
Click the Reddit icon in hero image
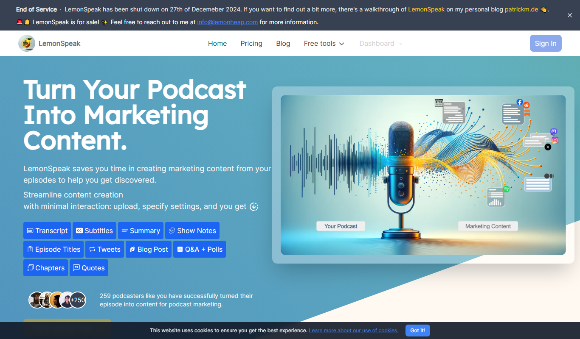(x=527, y=105)
